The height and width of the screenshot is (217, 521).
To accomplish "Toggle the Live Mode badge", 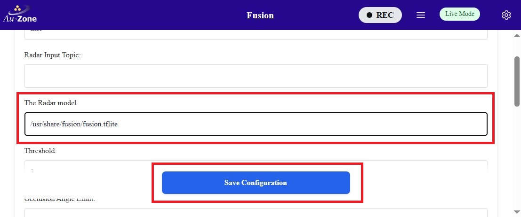I will (x=459, y=14).
